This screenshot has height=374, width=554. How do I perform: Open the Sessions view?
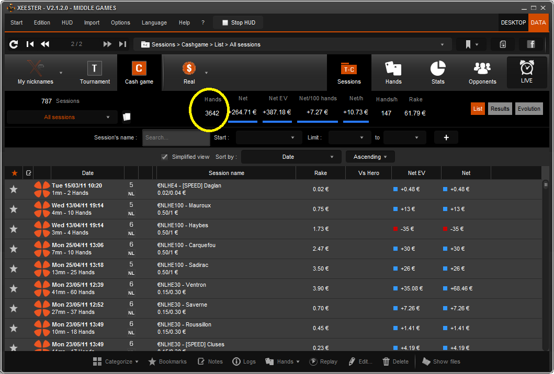[349, 72]
